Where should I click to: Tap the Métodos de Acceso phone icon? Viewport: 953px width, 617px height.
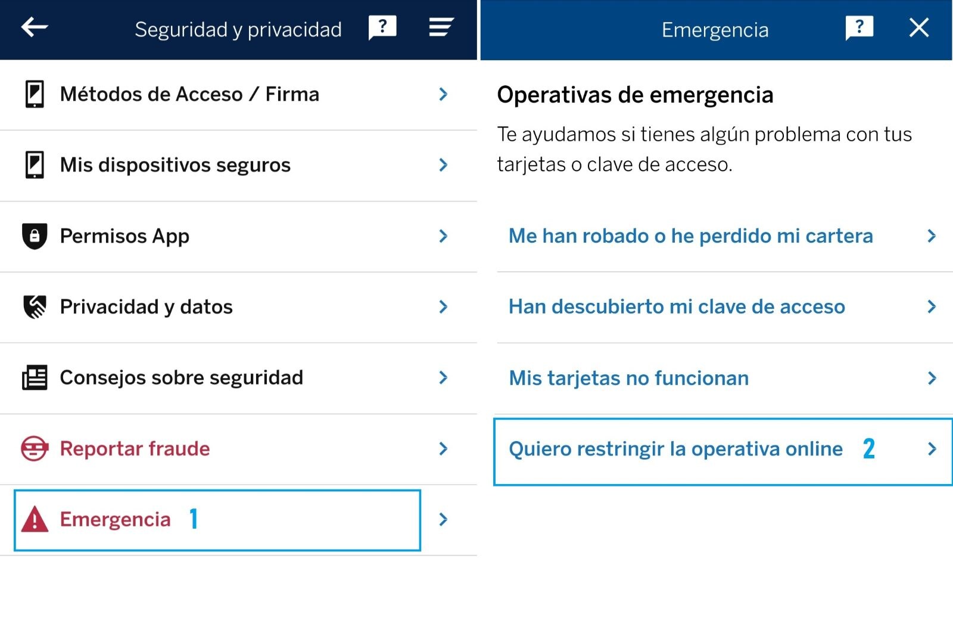coord(35,94)
